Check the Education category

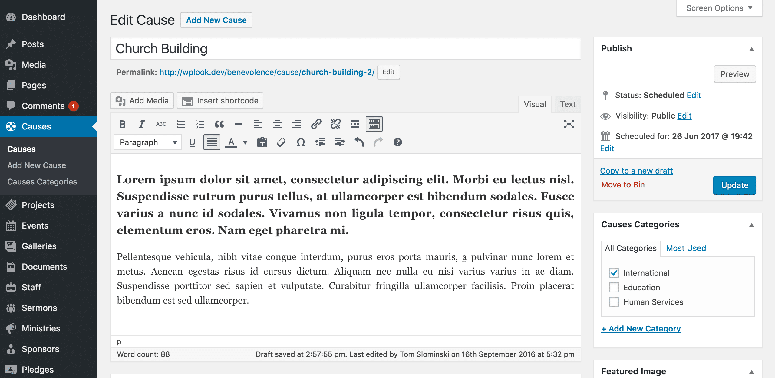[614, 287]
